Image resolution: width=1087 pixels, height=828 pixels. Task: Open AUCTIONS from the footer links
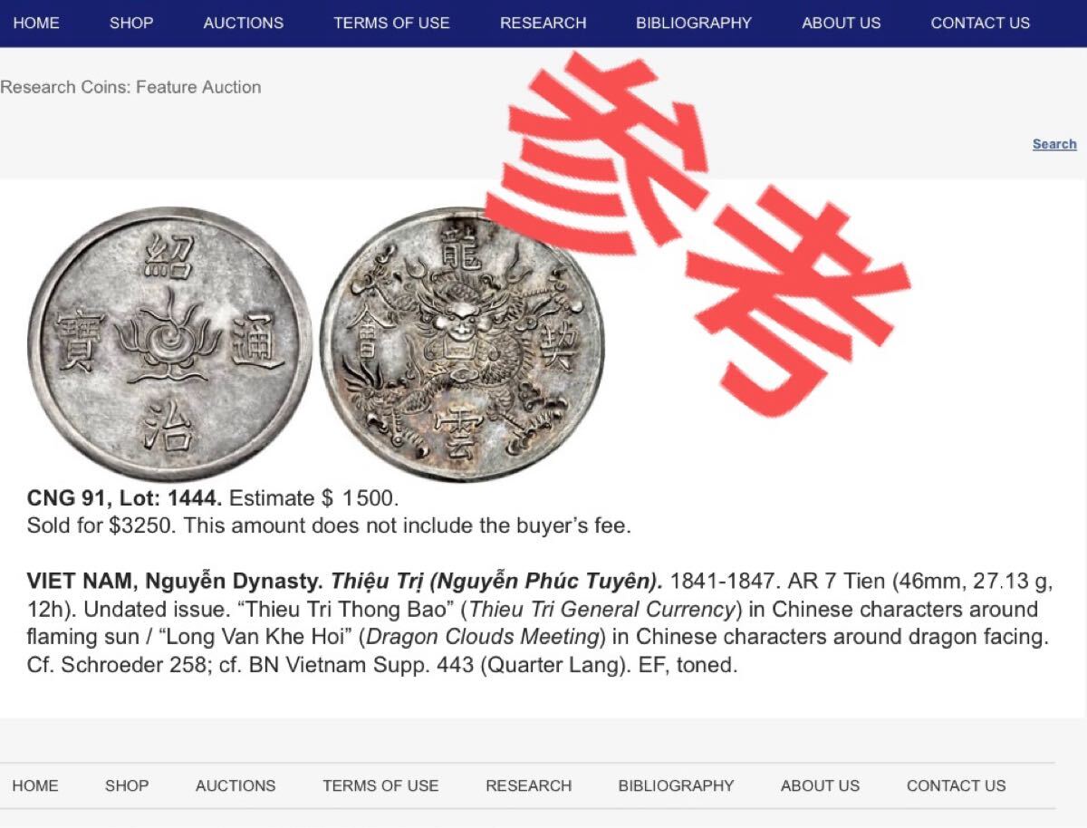236,786
